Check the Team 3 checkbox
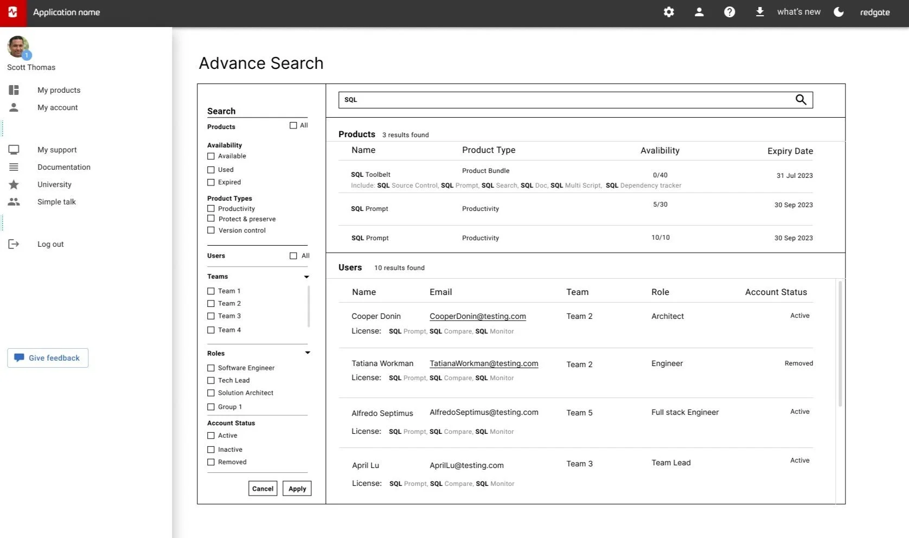Screen dimensions: 909x538 pyautogui.click(x=211, y=316)
